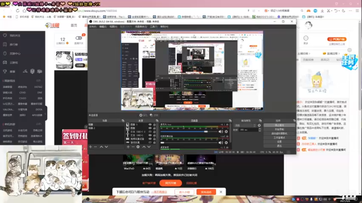Pop out the Sources dock panel icon
This screenshot has width=362, height=203.
(157, 120)
